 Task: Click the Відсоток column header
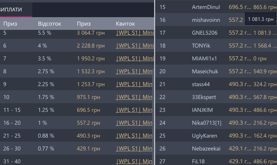pos(49,24)
